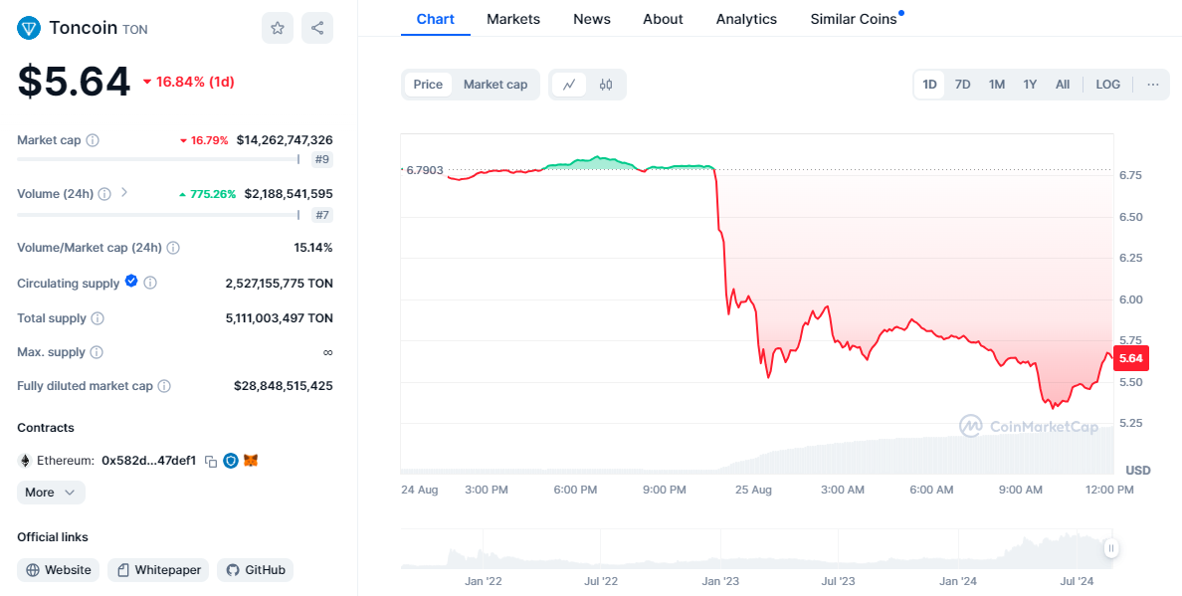Open the share icon button
The width and height of the screenshot is (1182, 596).
click(x=317, y=29)
